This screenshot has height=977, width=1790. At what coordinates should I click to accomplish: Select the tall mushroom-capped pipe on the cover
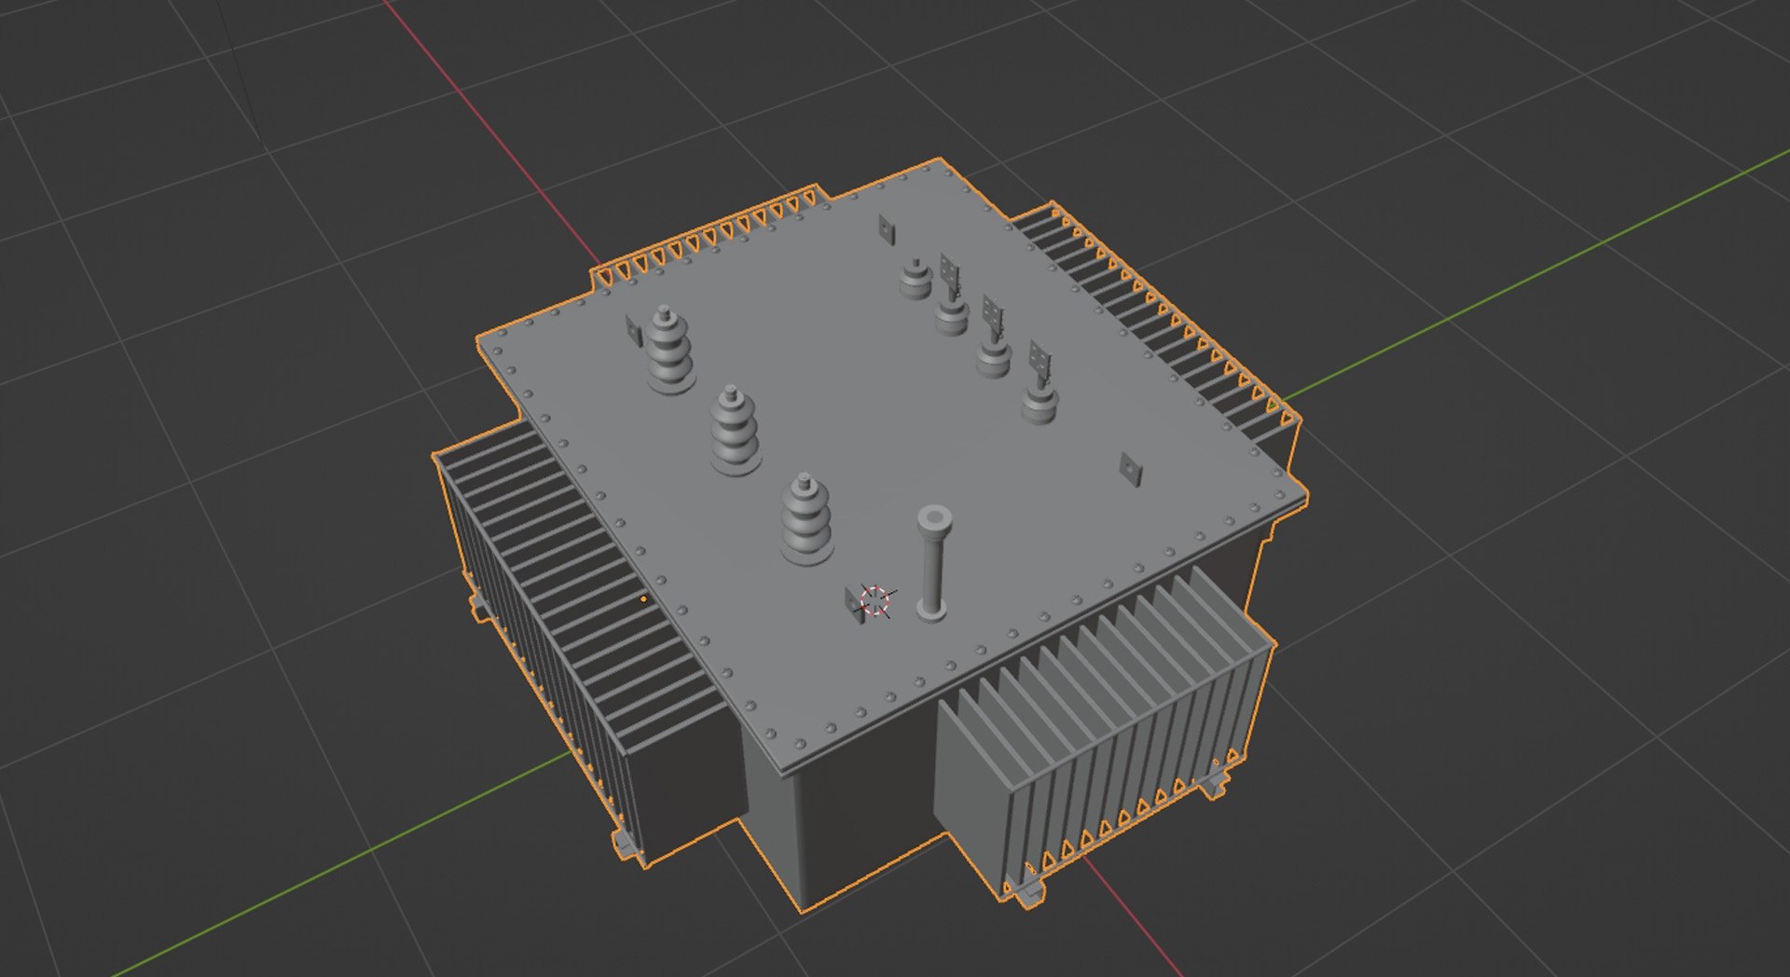tap(932, 563)
